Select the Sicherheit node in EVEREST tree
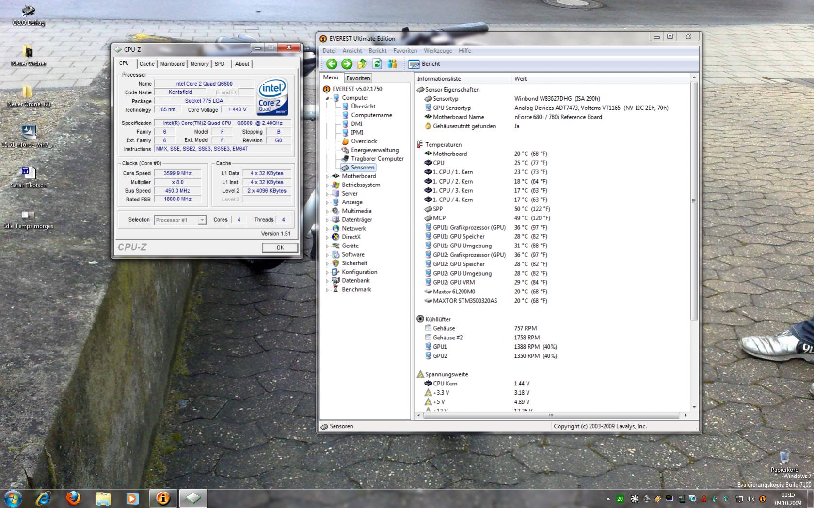Screen dimensions: 814x508 pos(354,263)
